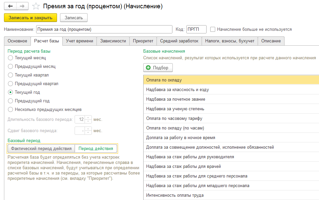Click into the Код field
The image size is (319, 200).
click(x=196, y=29)
